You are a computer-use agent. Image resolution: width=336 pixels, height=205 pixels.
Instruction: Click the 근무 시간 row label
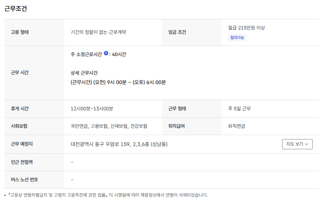[20, 72]
